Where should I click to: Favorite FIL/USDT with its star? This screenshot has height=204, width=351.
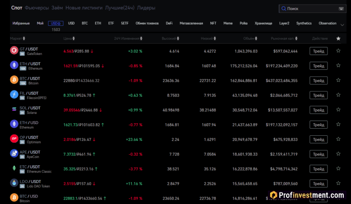[x=338, y=95]
